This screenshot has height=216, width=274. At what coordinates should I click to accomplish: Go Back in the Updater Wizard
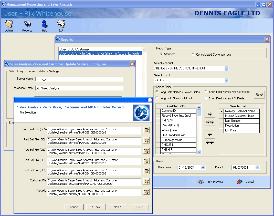coord(96,207)
